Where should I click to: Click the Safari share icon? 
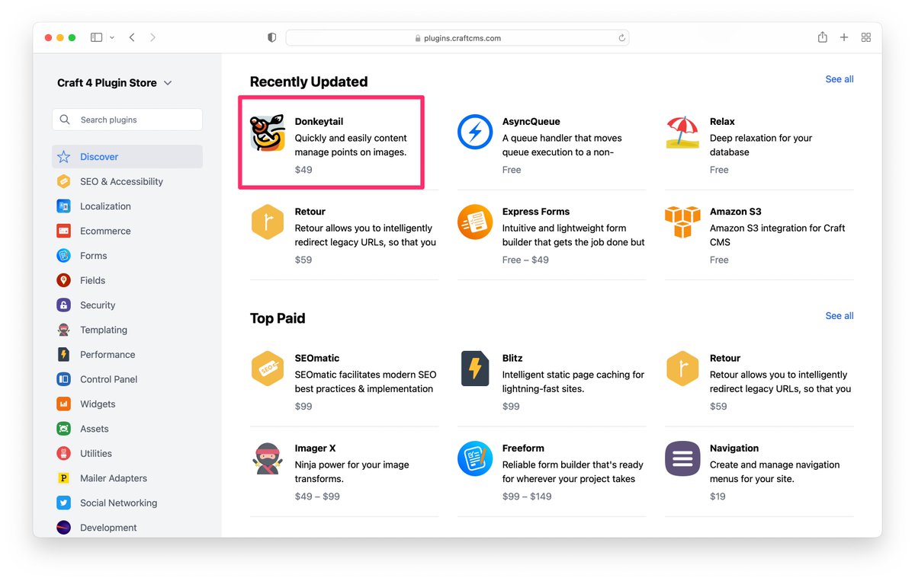822,37
